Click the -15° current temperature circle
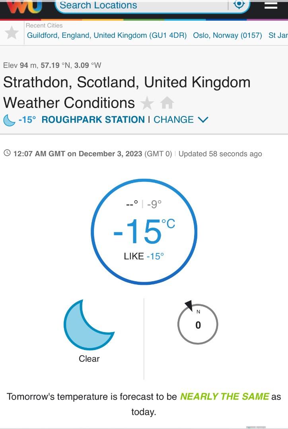 click(144, 232)
